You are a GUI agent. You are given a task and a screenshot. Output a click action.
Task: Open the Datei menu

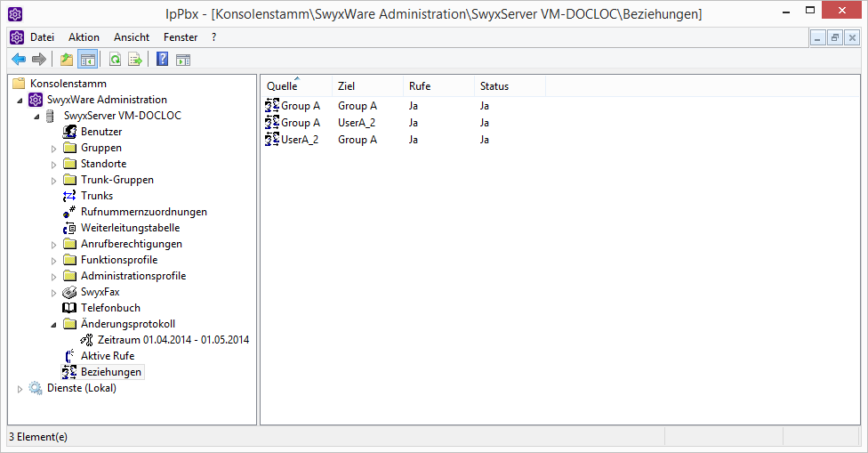(42, 37)
